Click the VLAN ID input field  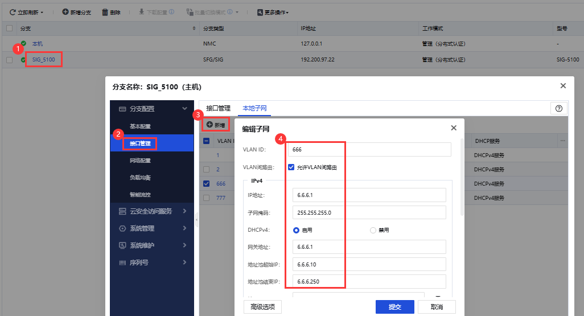click(x=370, y=149)
